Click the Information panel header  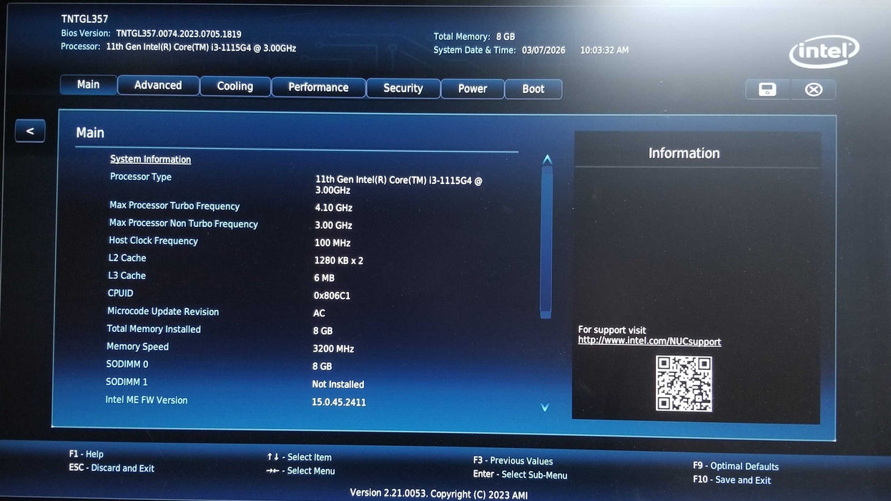[684, 152]
